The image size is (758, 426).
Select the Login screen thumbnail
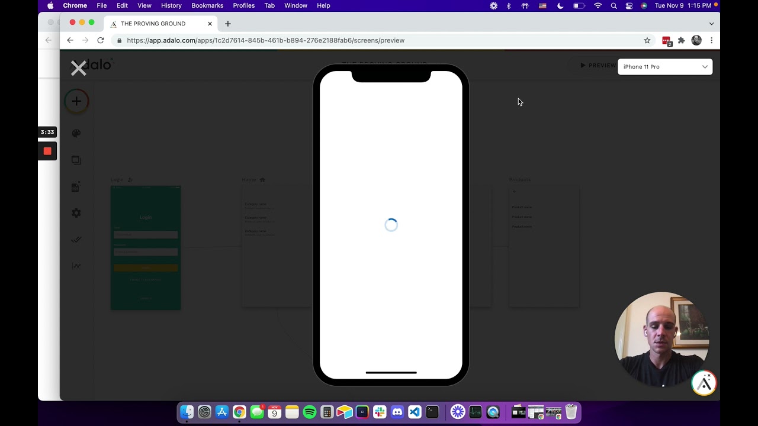pos(146,247)
